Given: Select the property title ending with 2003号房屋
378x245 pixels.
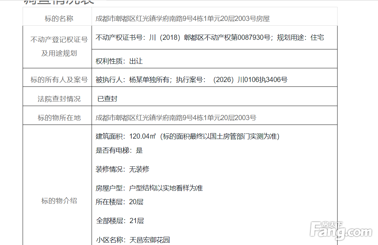Looking at the screenshot, I should coord(182,19).
